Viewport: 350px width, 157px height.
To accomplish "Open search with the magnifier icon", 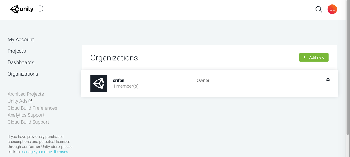I will click(x=319, y=9).
